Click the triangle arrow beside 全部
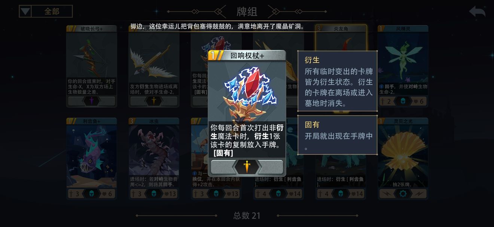This screenshot has height=227, width=494. [25, 12]
